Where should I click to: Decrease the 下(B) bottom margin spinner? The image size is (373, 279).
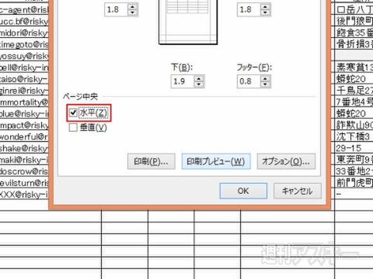click(199, 84)
